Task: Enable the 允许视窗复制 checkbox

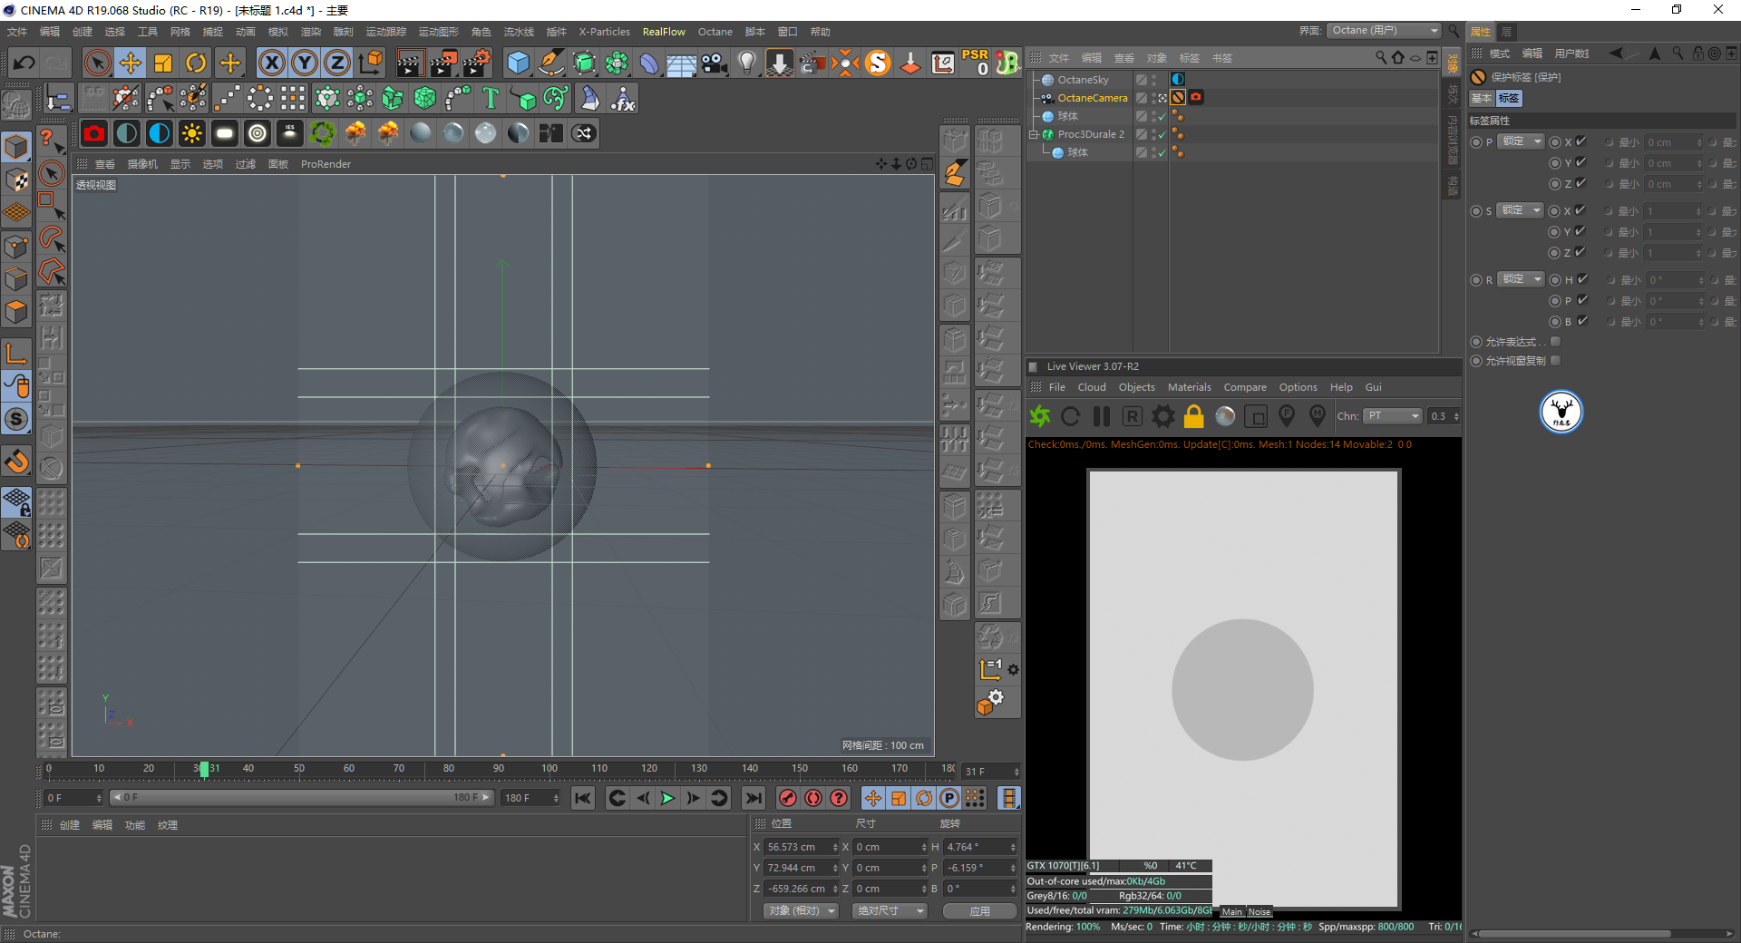Action: click(x=1556, y=361)
